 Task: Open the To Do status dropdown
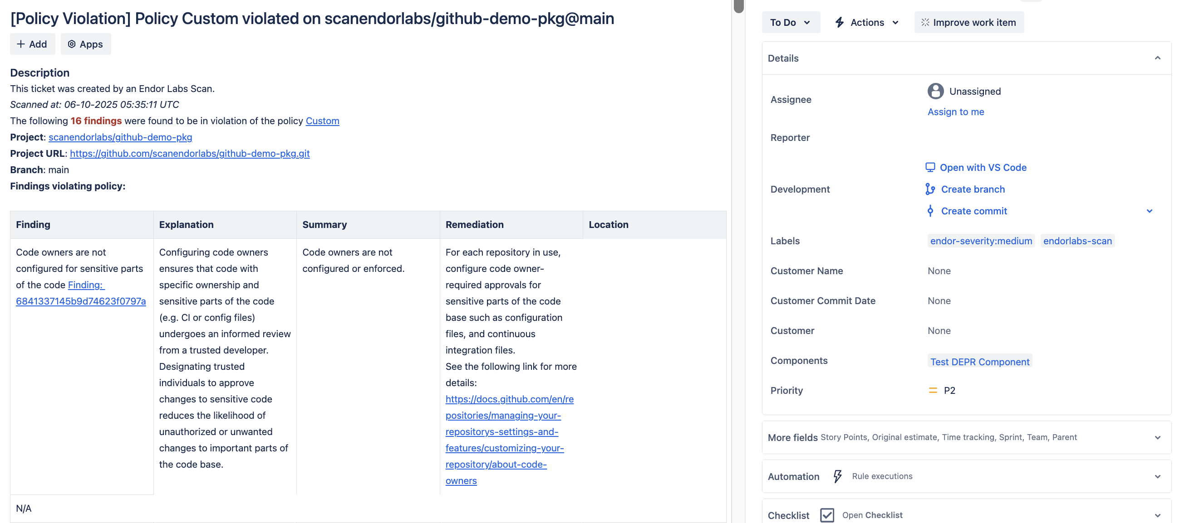click(791, 22)
